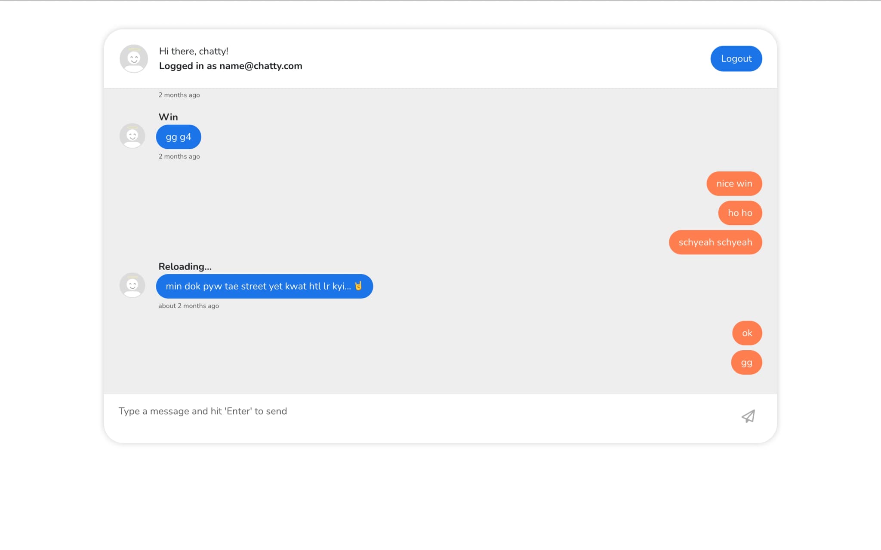Click the orange 'gg' message bubble
This screenshot has width=881, height=550.
pos(746,363)
